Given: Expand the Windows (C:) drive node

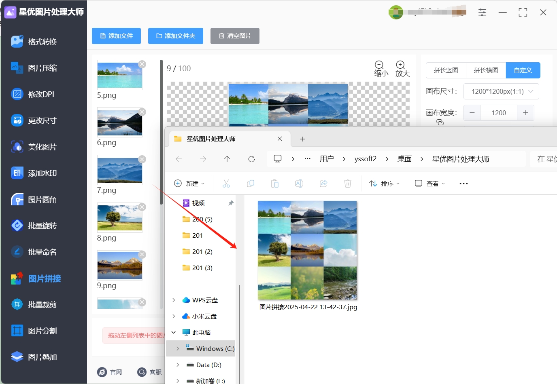Looking at the screenshot, I should 178,348.
